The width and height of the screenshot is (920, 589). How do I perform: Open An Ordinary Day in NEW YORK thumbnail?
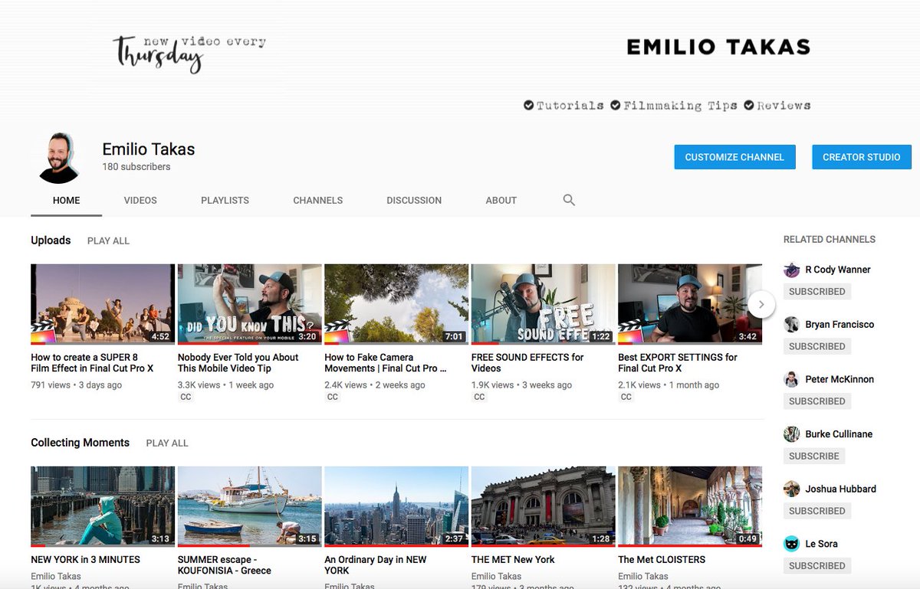[x=396, y=506]
